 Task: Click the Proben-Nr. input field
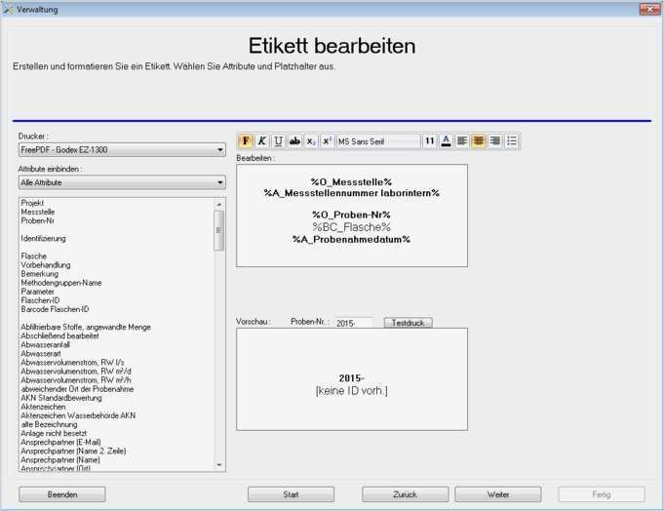(x=354, y=323)
